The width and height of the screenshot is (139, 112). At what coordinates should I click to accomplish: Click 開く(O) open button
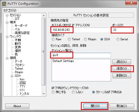[95, 106]
